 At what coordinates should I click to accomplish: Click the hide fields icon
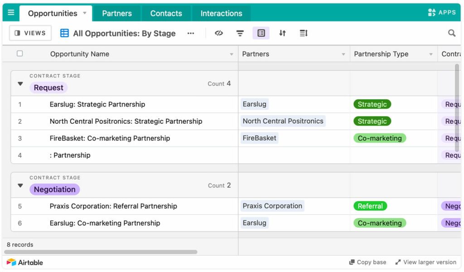point(219,33)
